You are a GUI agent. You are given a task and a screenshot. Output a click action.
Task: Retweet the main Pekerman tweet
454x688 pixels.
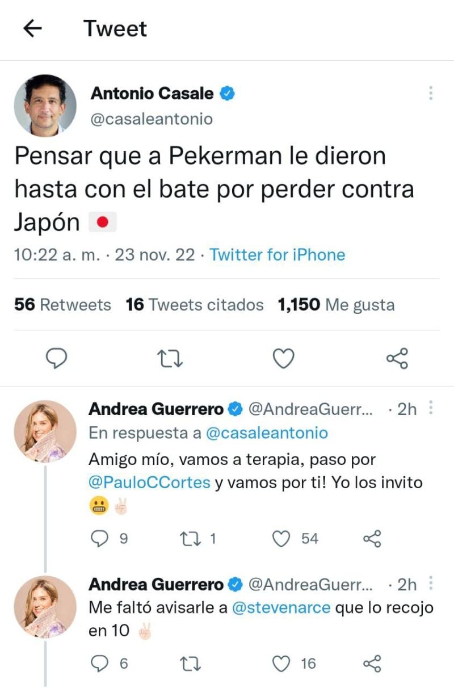(x=170, y=358)
